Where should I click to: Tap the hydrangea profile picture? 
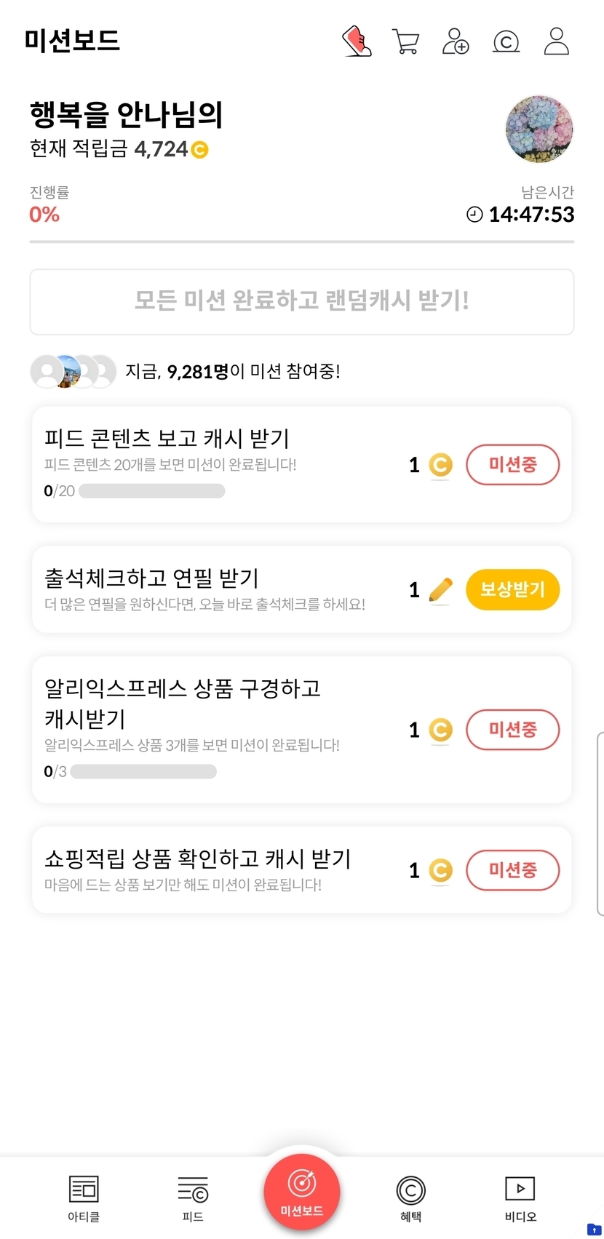point(539,130)
